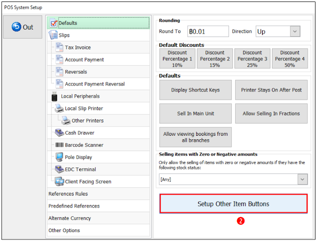Select Defaults in the setup tree

tap(99, 23)
